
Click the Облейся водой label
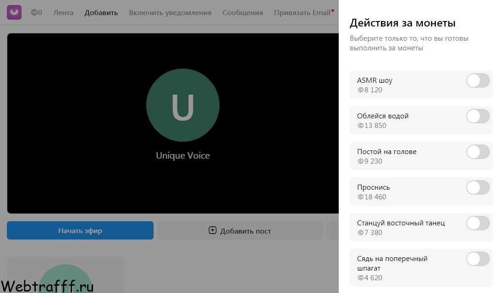(383, 116)
